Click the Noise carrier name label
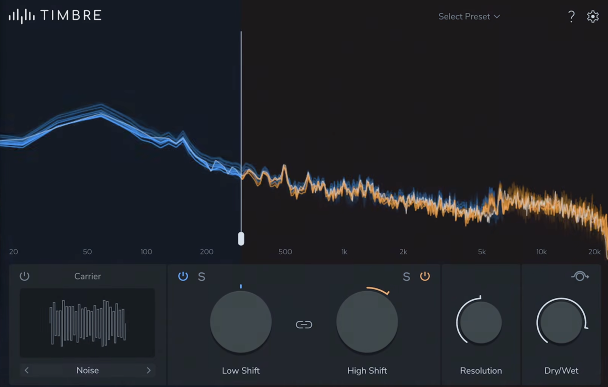This screenshot has height=387, width=608. (x=88, y=370)
